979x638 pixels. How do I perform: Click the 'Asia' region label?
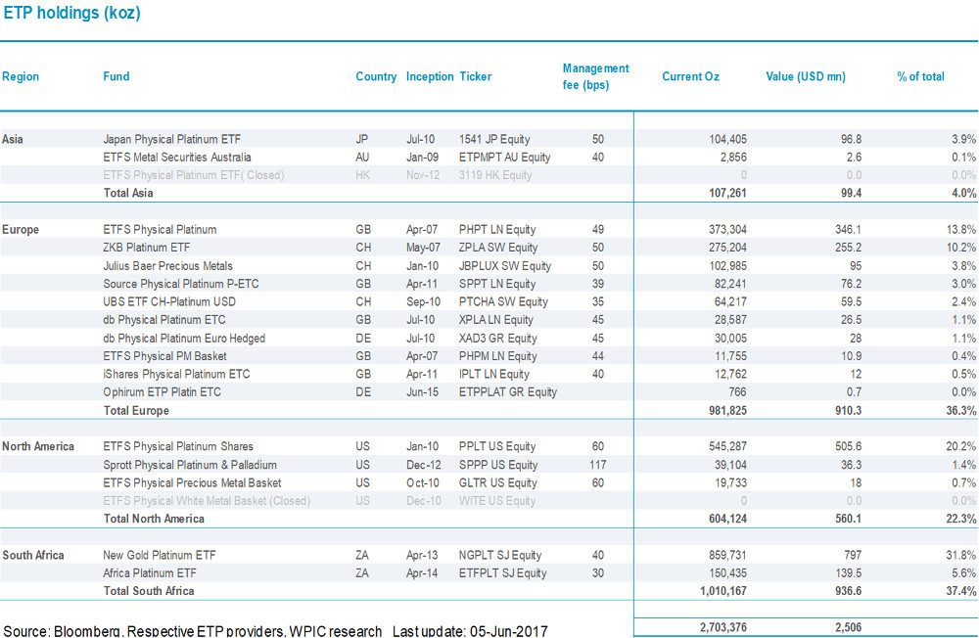(x=13, y=139)
